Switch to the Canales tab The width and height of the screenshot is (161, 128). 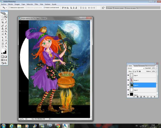pos(136,66)
